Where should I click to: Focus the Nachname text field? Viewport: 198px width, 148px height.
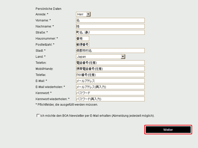[110, 26]
